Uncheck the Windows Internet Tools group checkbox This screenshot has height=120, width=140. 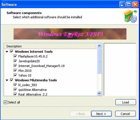pos(12,51)
